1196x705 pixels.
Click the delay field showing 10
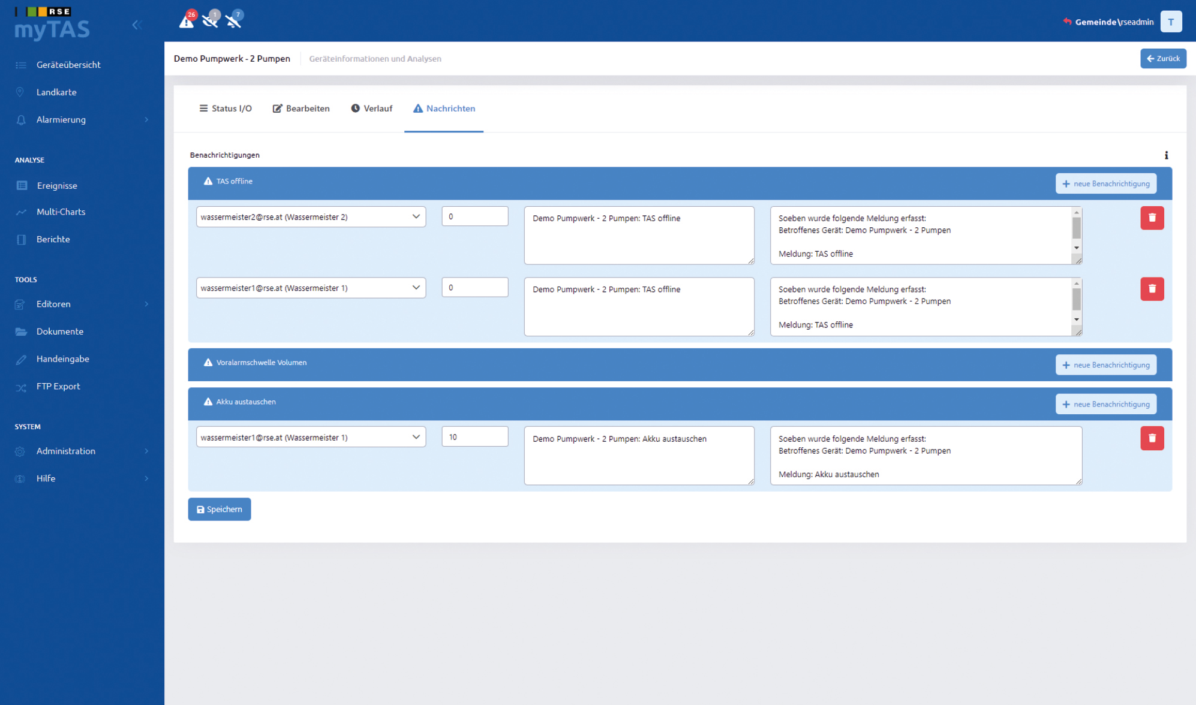(x=474, y=436)
